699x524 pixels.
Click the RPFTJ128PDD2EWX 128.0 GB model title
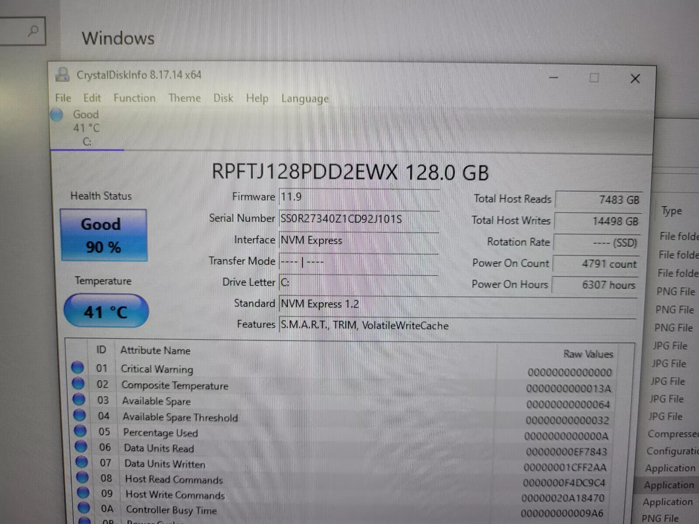click(350, 172)
